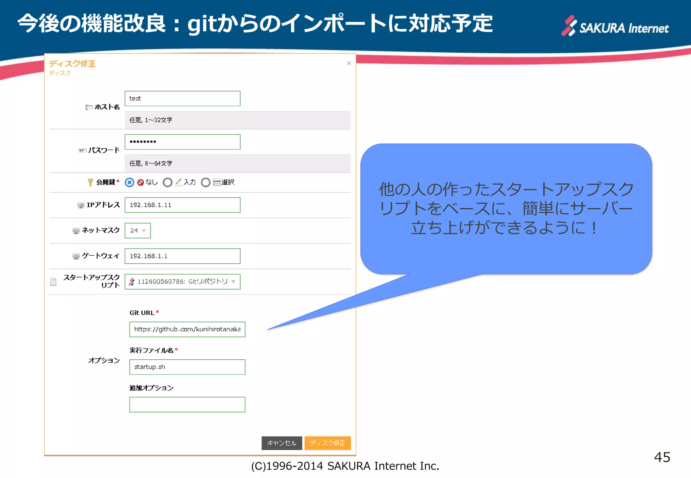Image resolution: width=691 pixels, height=478 pixels.
Task: Click the orange ディスク修正 button
Action: click(328, 443)
